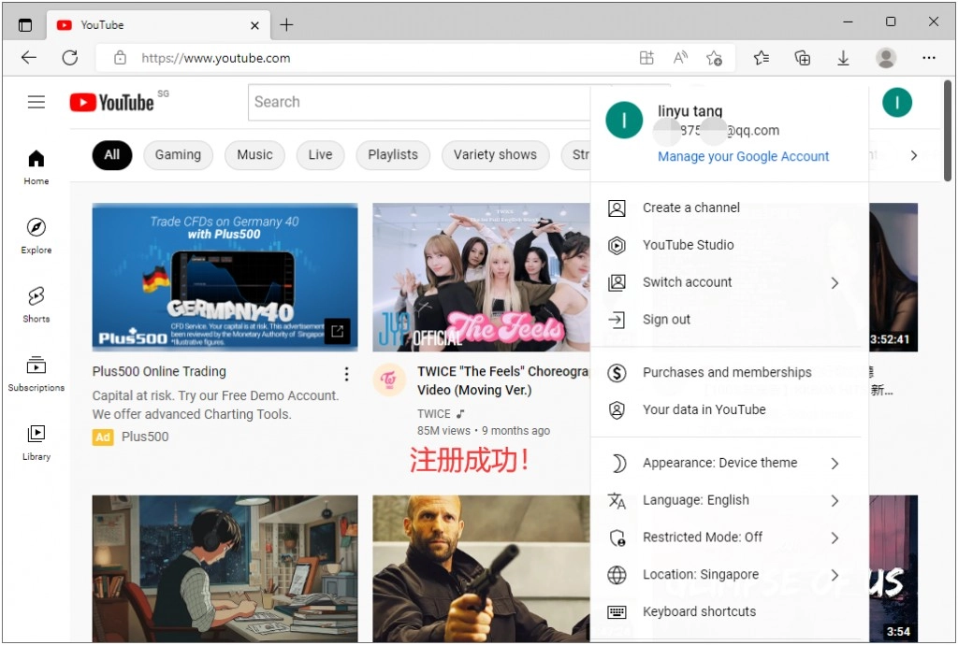This screenshot has width=958, height=645.
Task: Click the account avatar in the top bar
Action: pos(896,102)
